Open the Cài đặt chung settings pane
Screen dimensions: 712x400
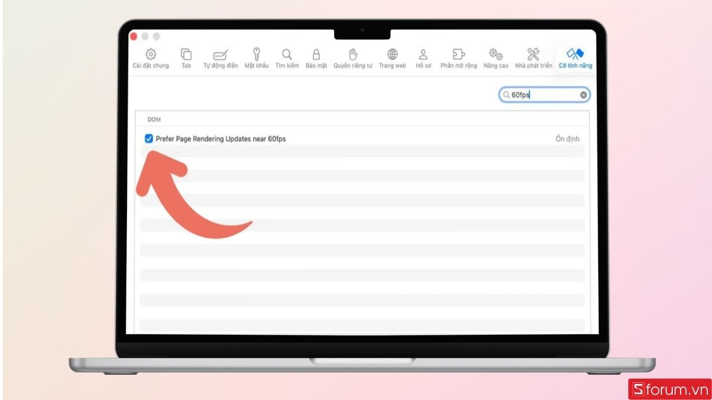(150, 57)
